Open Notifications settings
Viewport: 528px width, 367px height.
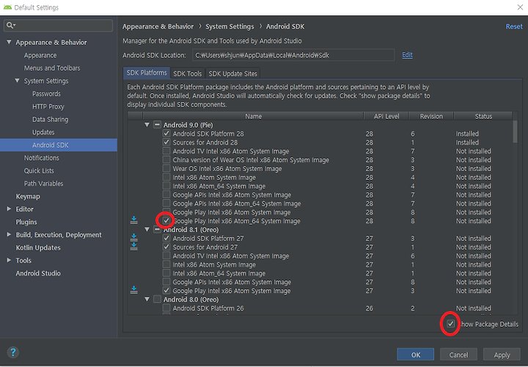coord(41,158)
